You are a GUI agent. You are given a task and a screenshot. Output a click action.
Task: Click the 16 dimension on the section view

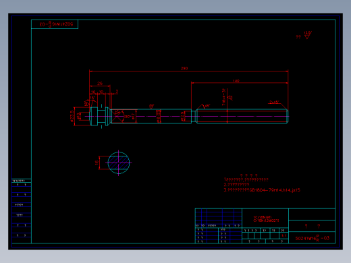click(97, 163)
